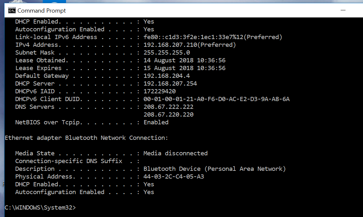Screen dimensions: 363x217
Task: Click the Bluetooth physical address 44-03-2C-C4-05-A3
Action: tap(174, 177)
